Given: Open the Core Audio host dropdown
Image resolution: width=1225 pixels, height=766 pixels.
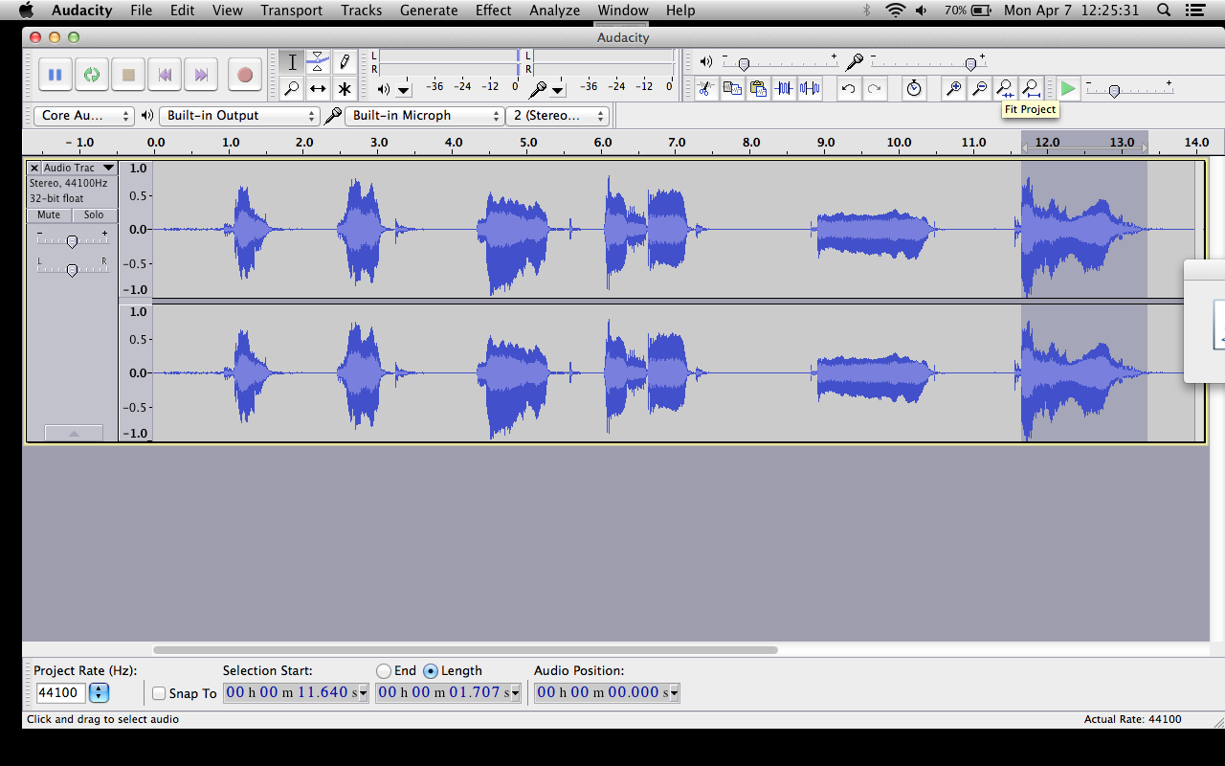Looking at the screenshot, I should [x=84, y=115].
